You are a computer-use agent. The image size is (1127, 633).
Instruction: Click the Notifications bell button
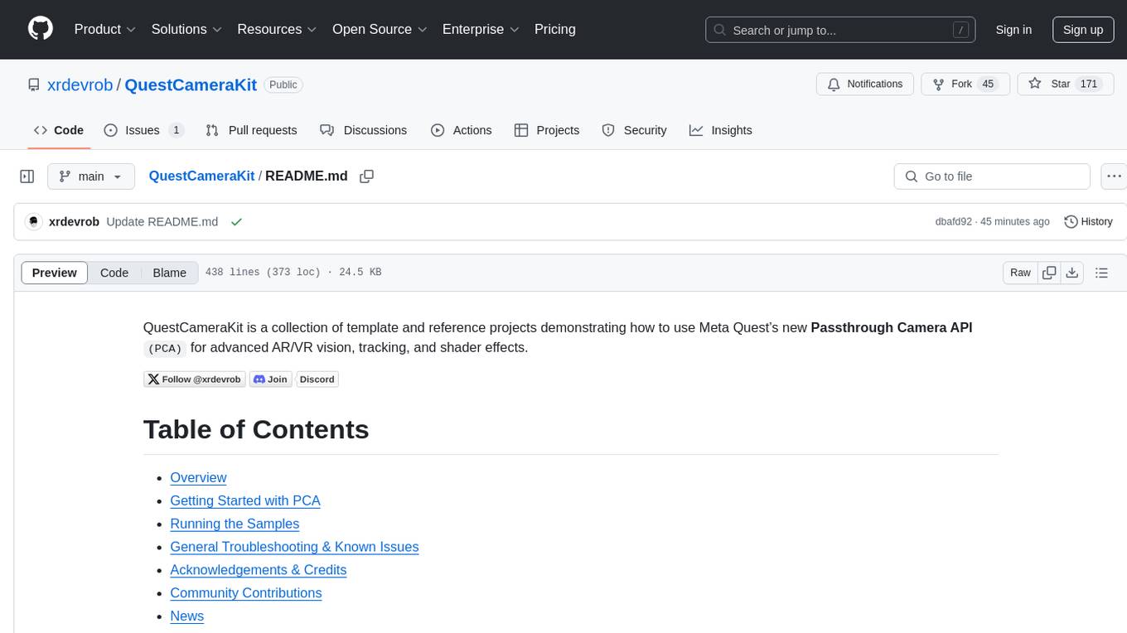tap(865, 85)
